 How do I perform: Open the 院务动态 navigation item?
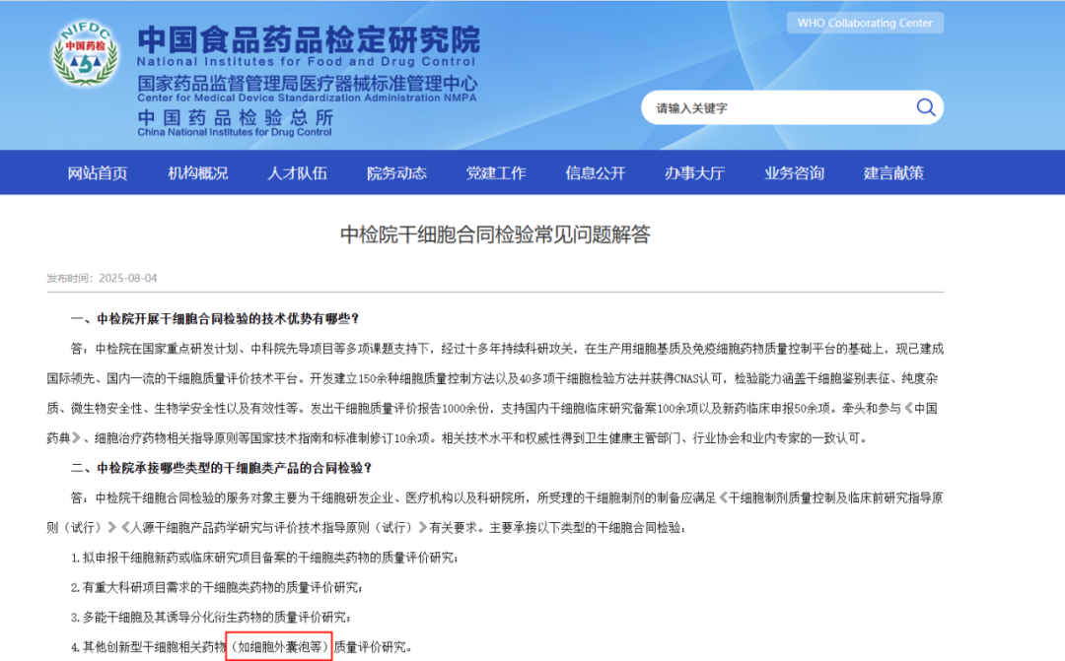[x=396, y=173]
